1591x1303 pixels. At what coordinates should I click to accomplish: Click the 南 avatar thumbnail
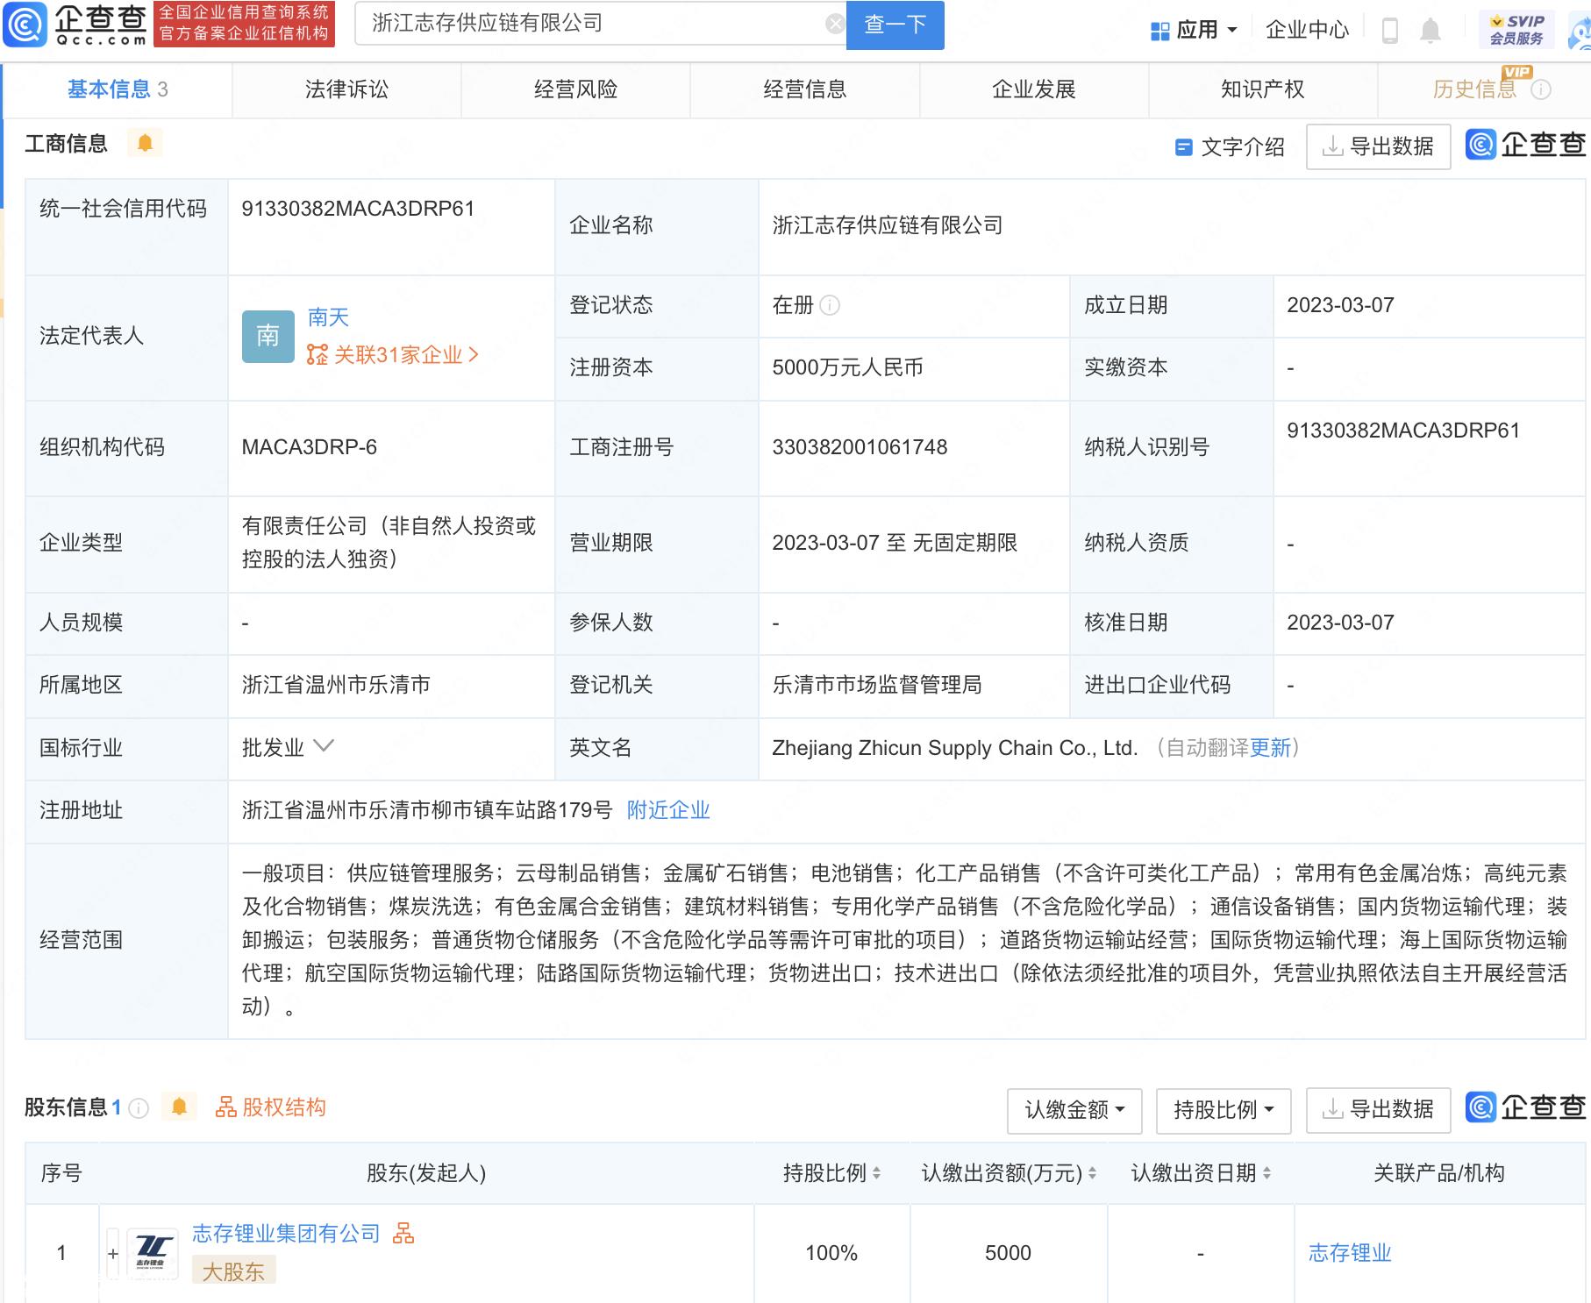coord(268,336)
